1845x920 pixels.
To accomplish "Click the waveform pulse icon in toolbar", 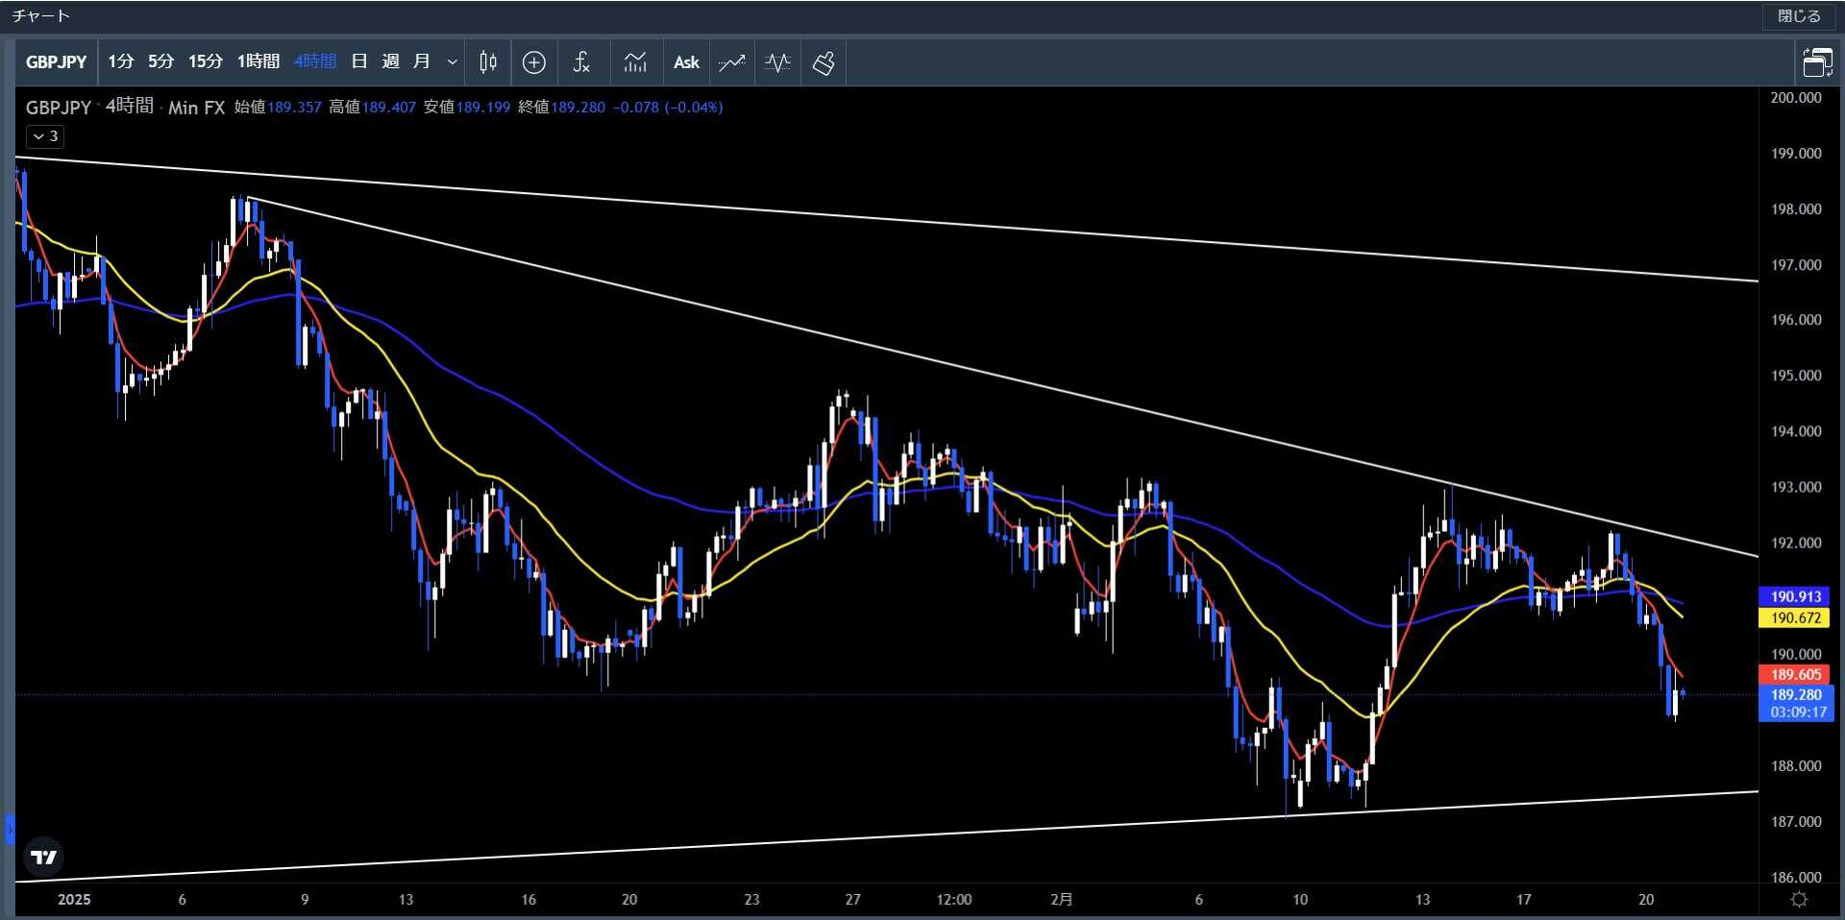I will 777,62.
